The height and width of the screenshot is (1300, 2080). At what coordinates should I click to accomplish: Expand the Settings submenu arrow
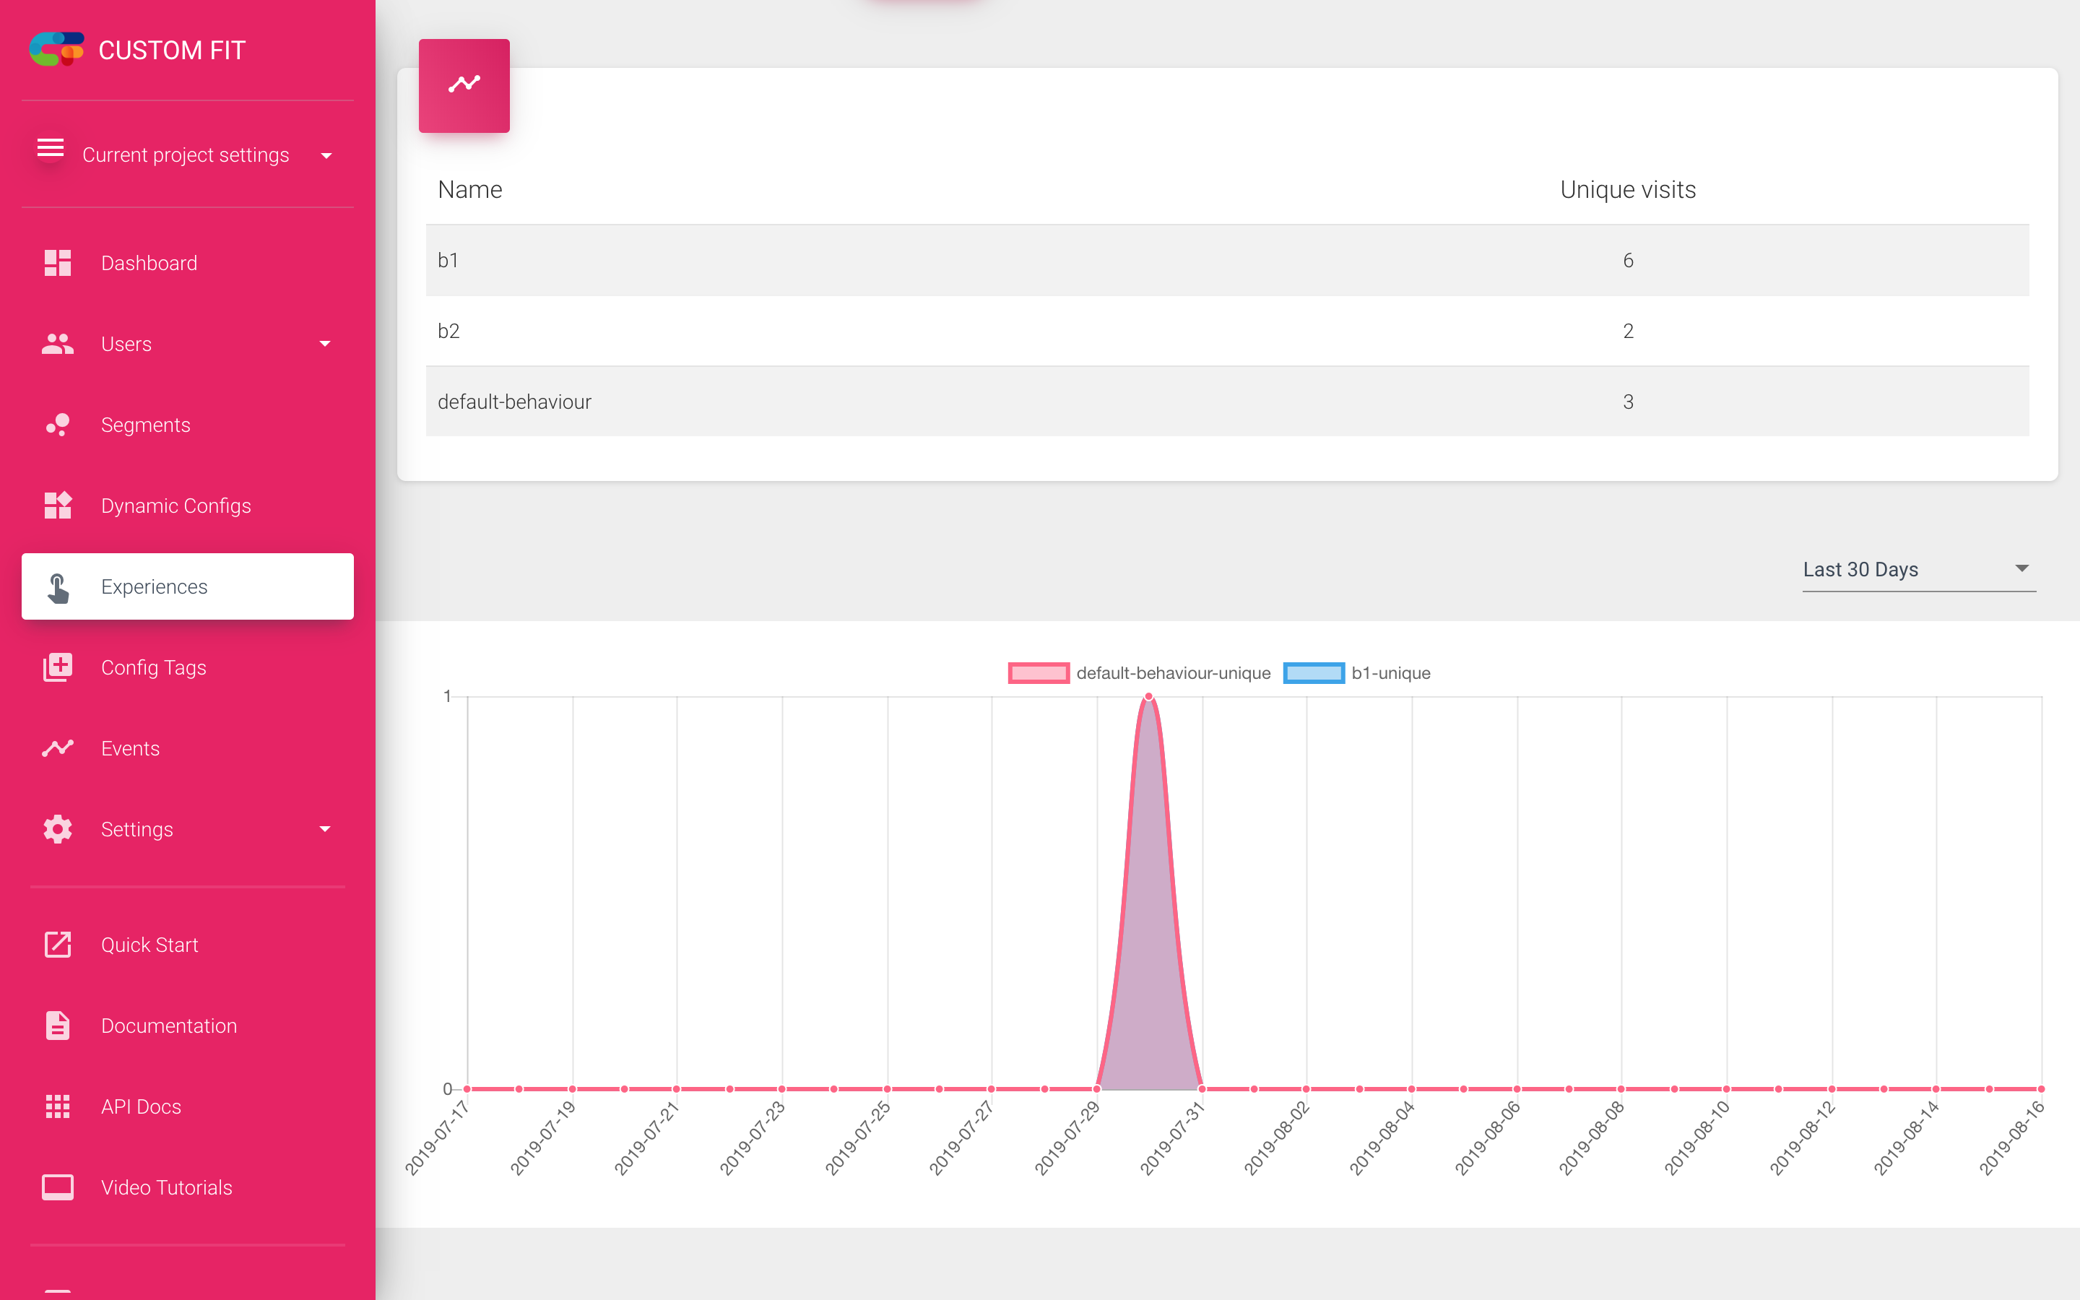(x=325, y=830)
